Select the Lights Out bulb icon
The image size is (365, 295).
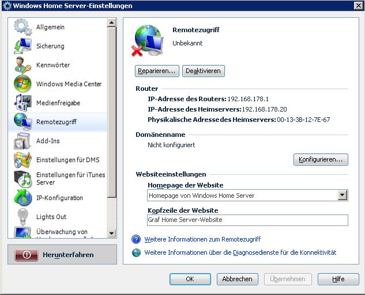coord(22,217)
